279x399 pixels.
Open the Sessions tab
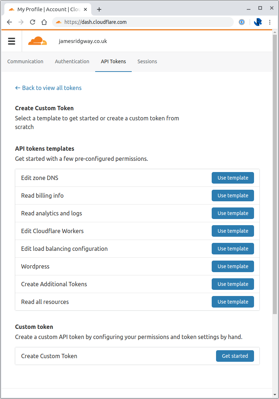click(x=147, y=61)
